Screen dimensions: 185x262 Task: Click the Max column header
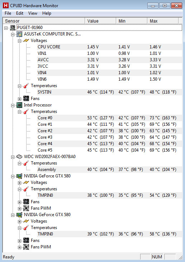[163, 21]
